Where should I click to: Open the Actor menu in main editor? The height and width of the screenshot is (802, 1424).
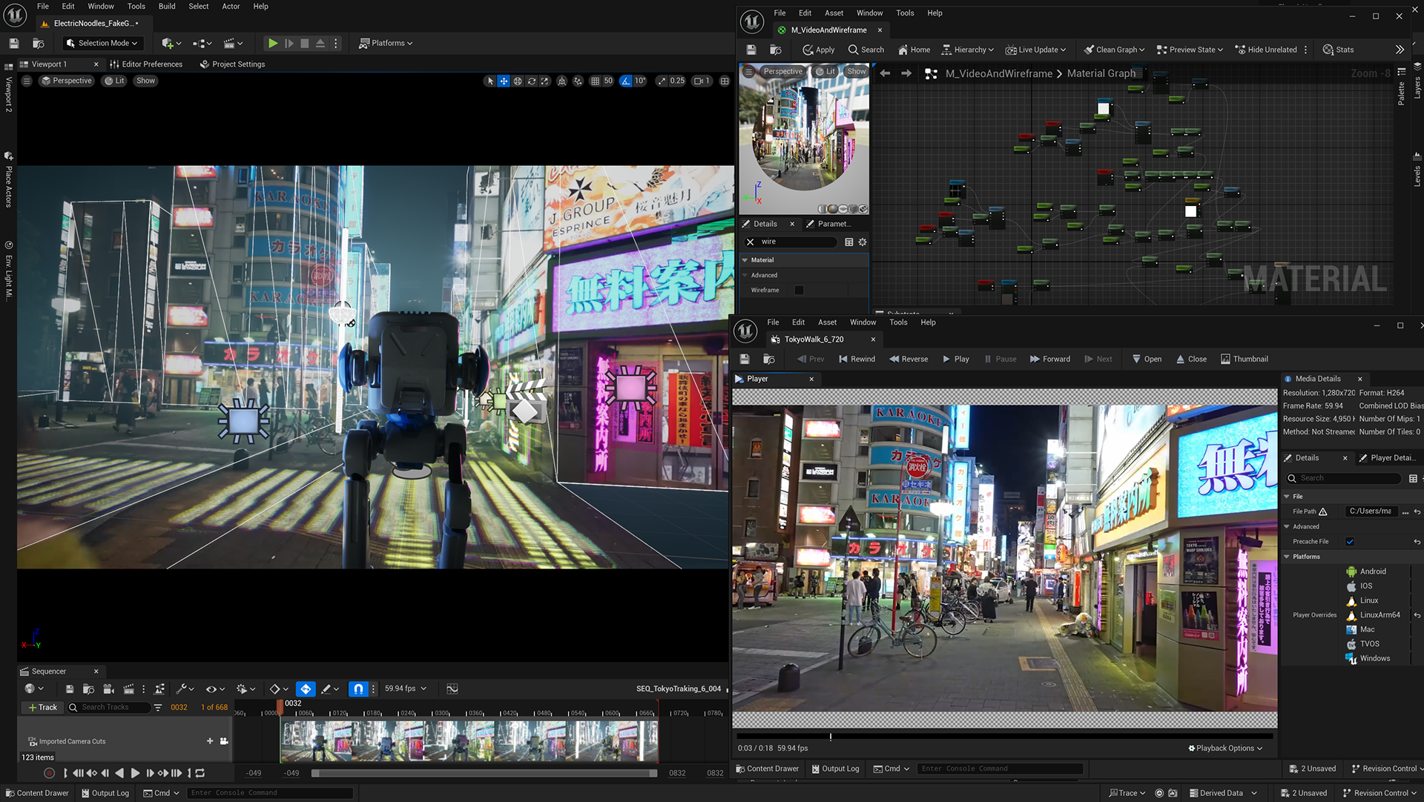[x=231, y=6]
